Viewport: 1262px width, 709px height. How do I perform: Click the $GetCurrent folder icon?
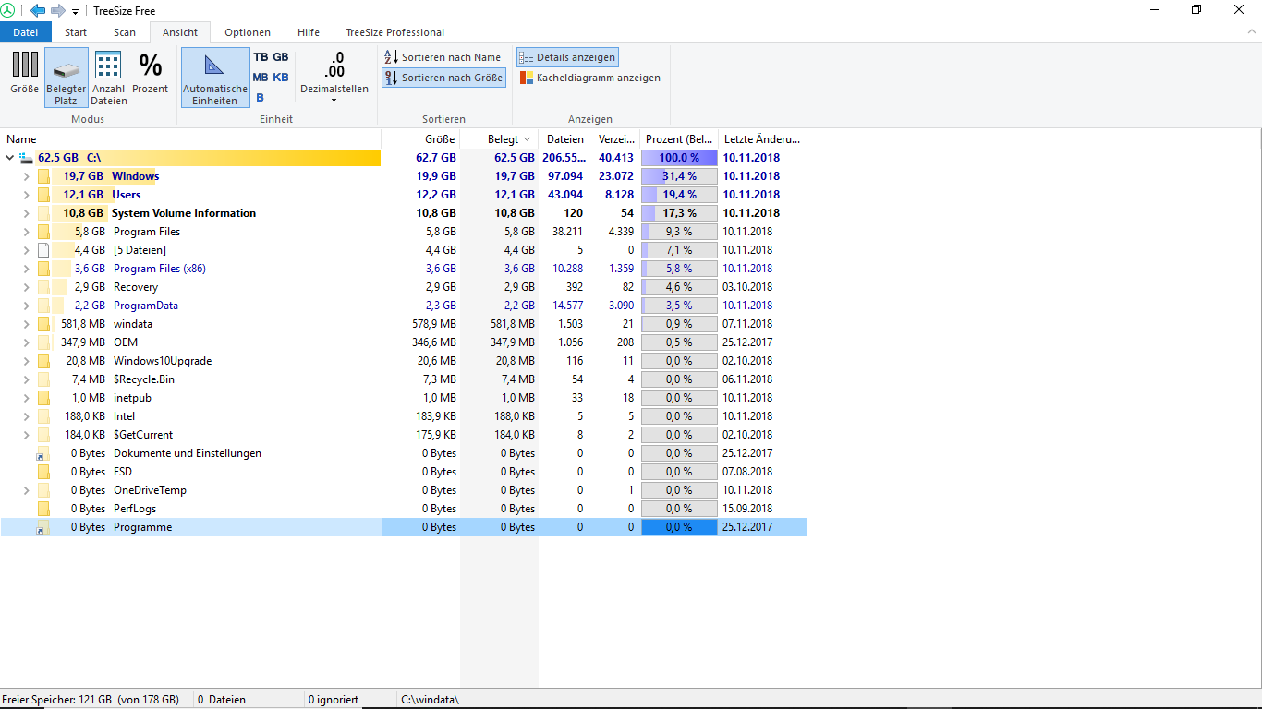[x=43, y=435]
